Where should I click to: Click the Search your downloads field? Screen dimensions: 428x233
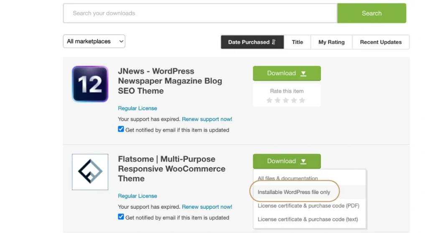click(x=200, y=13)
